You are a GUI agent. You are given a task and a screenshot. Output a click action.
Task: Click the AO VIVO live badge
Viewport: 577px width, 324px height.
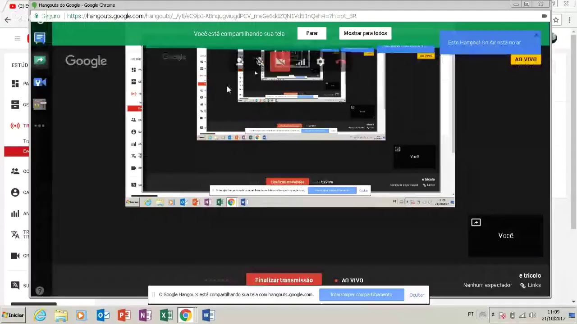(x=526, y=59)
